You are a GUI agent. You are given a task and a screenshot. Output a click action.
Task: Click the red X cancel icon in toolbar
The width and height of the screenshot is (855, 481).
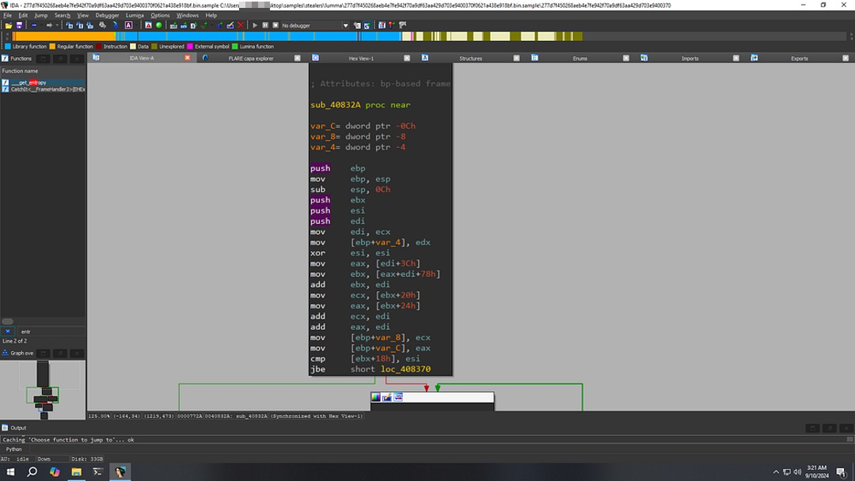click(241, 25)
